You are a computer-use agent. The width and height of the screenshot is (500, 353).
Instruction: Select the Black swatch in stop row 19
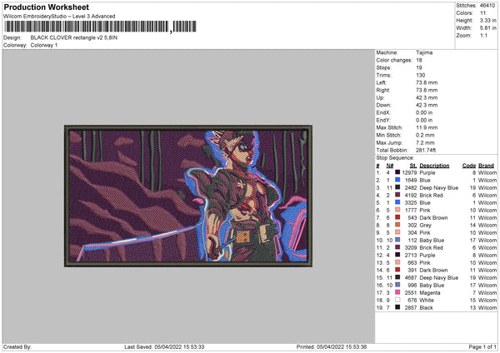tap(397, 307)
